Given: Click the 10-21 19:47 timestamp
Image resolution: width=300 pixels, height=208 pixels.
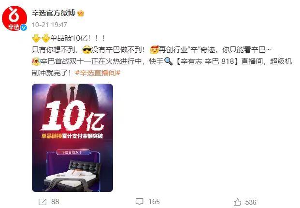Looking at the screenshot, I should [x=49, y=25].
